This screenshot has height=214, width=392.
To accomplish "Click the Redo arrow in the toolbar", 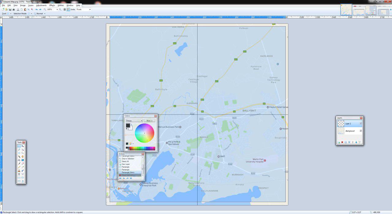I will [x=40, y=9].
